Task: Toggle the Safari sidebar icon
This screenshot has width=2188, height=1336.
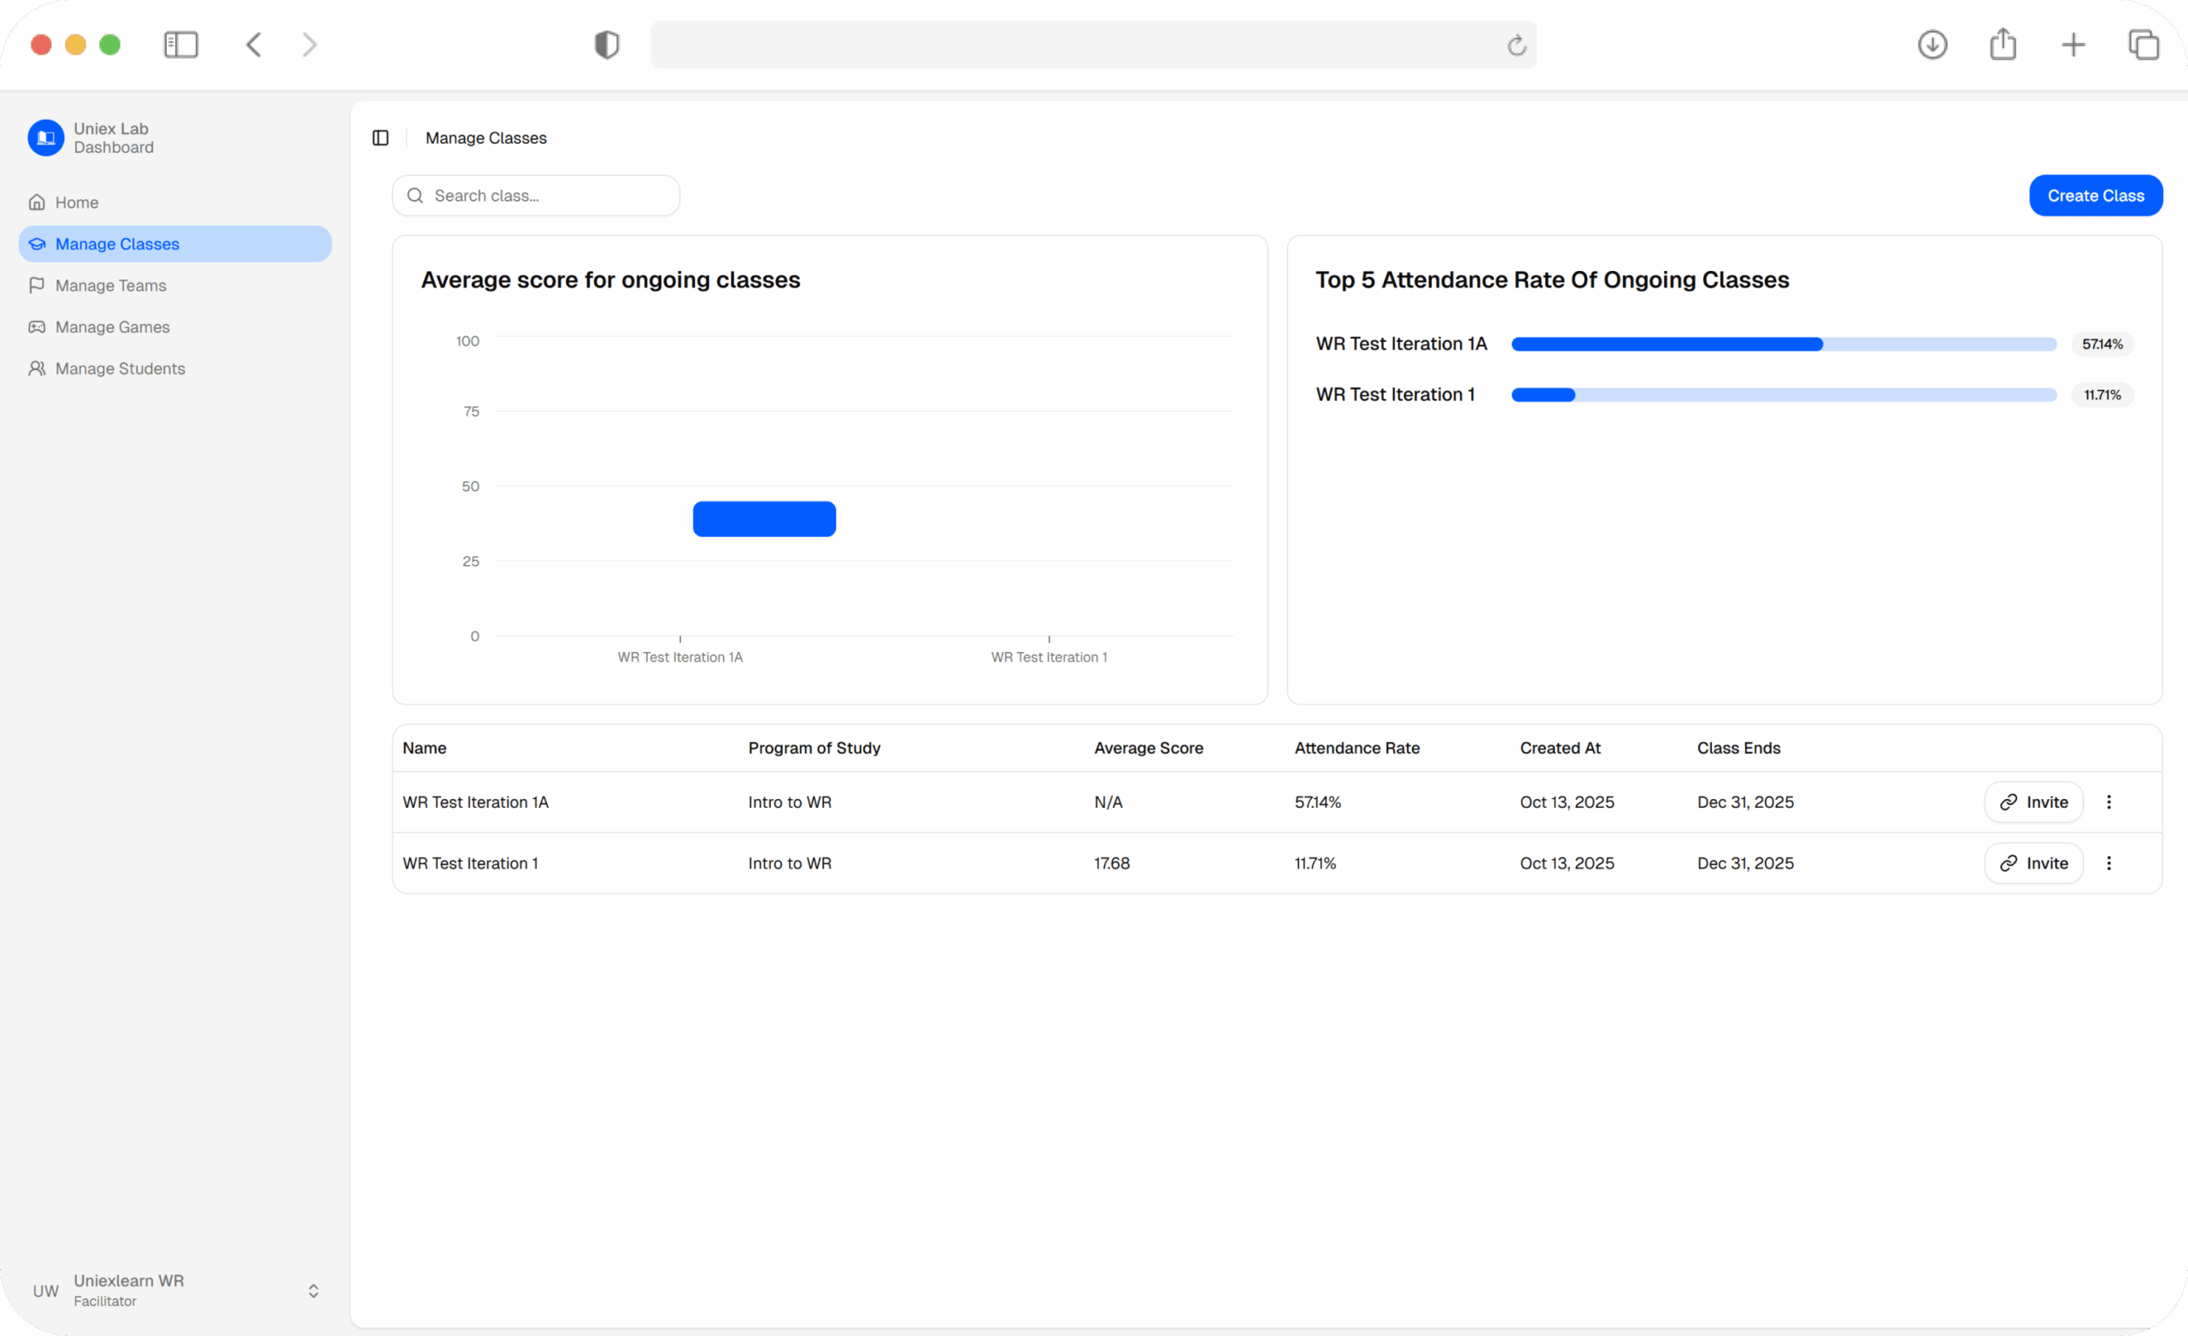Action: pos(181,44)
